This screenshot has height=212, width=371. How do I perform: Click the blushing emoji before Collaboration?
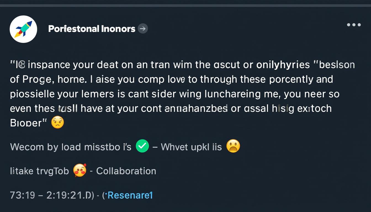coord(80,170)
